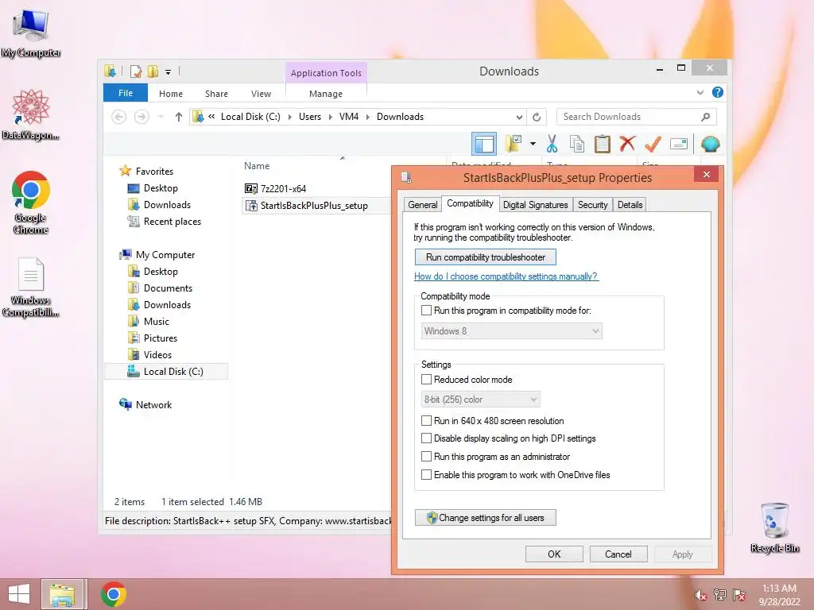The image size is (814, 610).
Task: Click the Rename icon in toolbar
Action: 679,144
